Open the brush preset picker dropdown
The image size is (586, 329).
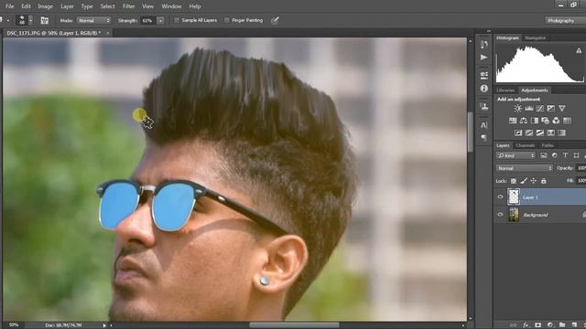[x=30, y=20]
